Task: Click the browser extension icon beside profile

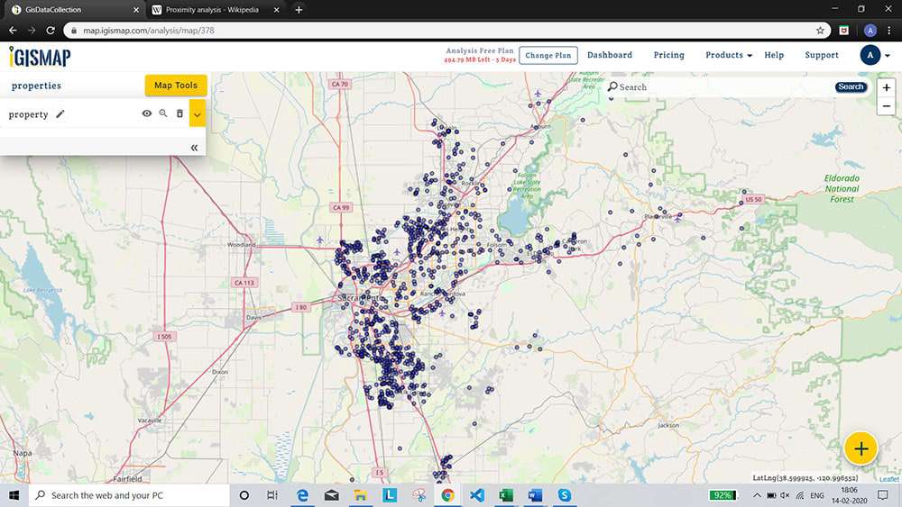Action: click(844, 31)
